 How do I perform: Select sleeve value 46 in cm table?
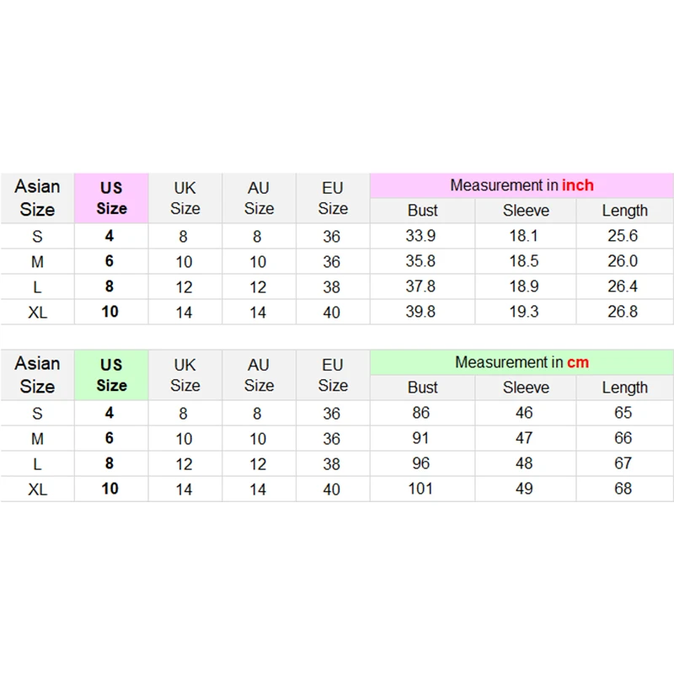524,413
